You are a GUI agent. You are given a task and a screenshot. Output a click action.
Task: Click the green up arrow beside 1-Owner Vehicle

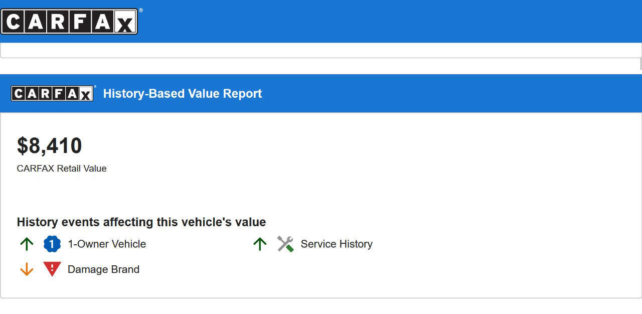coord(26,244)
